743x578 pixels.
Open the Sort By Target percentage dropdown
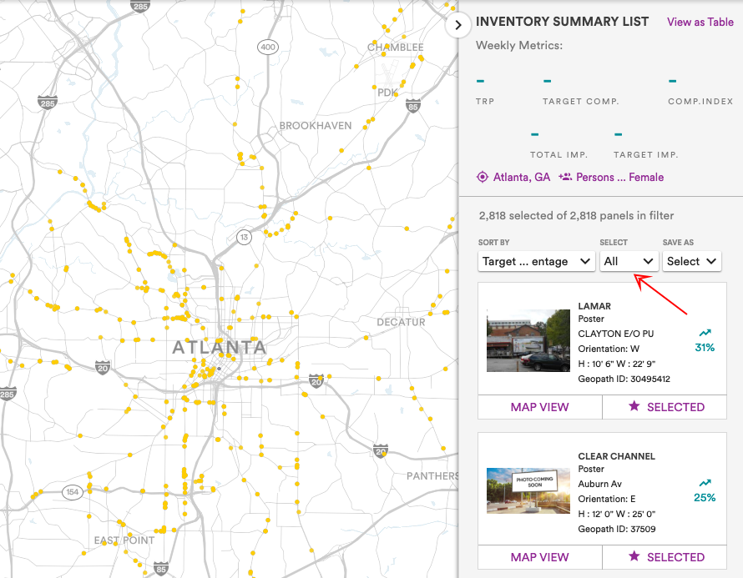537,261
